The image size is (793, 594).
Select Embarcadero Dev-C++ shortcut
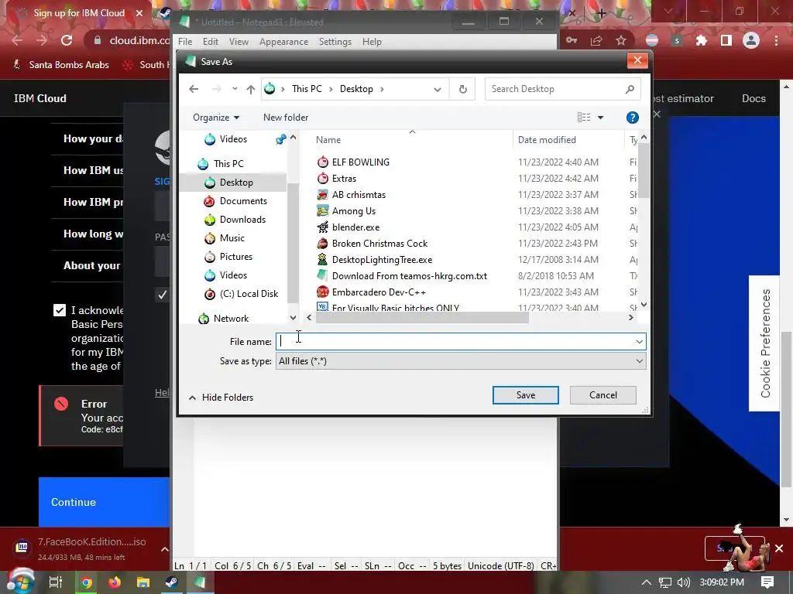coord(379,292)
